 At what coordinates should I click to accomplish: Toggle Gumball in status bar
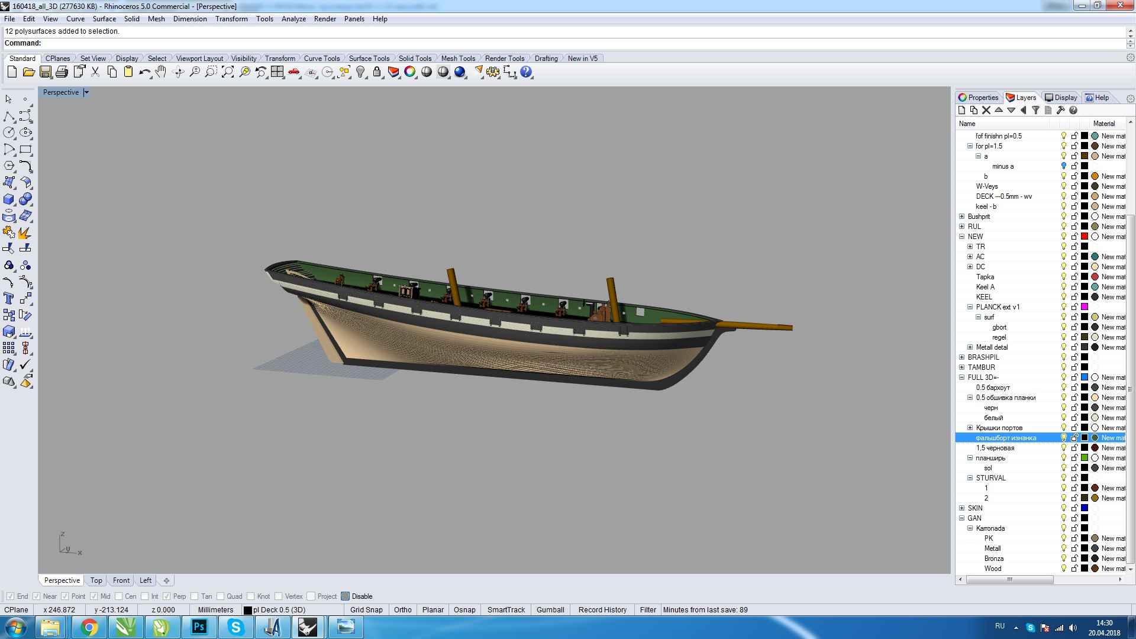[550, 610]
